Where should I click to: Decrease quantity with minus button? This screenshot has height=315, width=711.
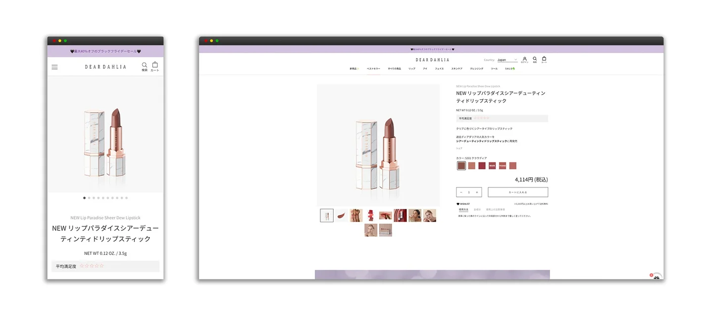(x=461, y=192)
